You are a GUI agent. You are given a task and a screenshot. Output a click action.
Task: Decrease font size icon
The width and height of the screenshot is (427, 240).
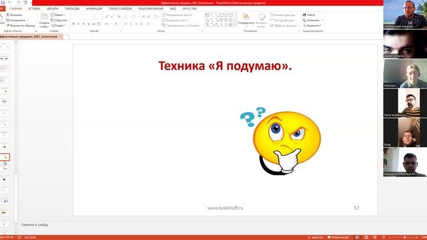112,17
